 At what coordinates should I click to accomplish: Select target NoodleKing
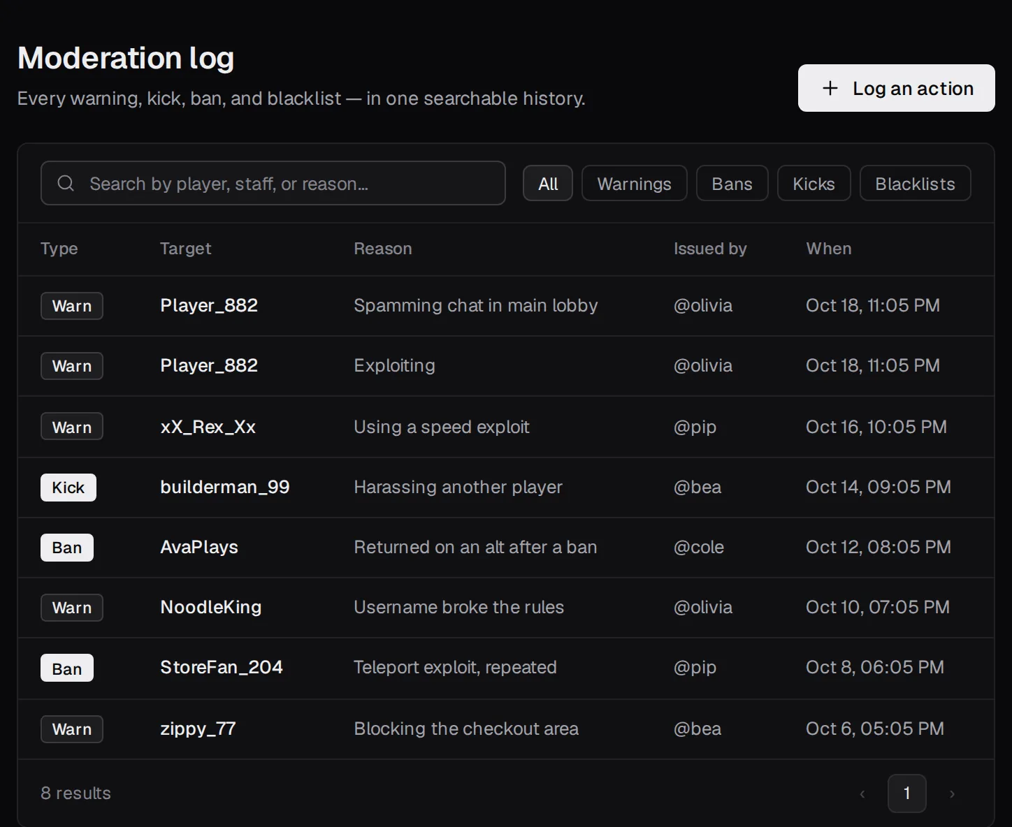[210, 607]
